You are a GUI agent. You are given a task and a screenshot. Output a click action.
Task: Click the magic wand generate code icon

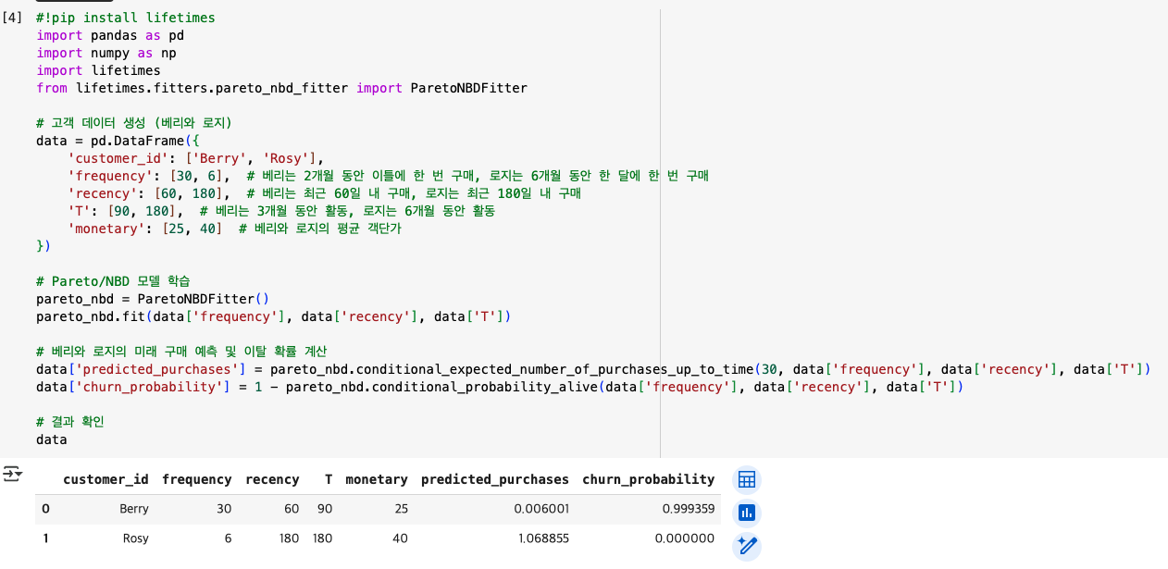click(747, 546)
